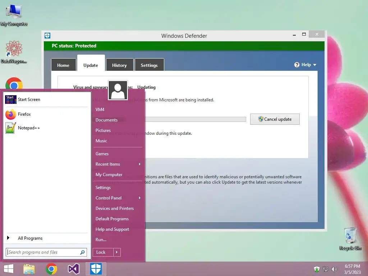Launch Chrome from the taskbar

pos(51,269)
